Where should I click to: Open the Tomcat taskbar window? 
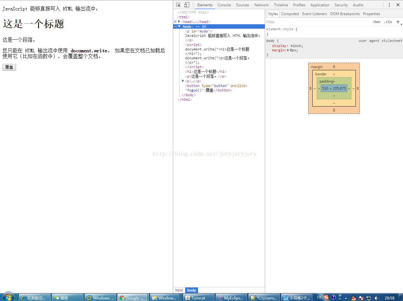coord(199,298)
